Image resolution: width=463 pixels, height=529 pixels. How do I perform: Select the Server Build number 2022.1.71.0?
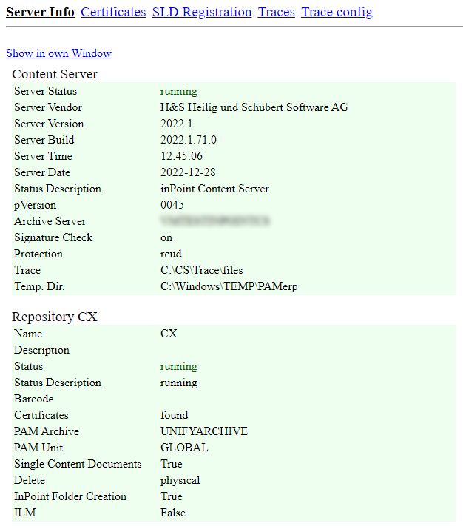pyautogui.click(x=189, y=140)
